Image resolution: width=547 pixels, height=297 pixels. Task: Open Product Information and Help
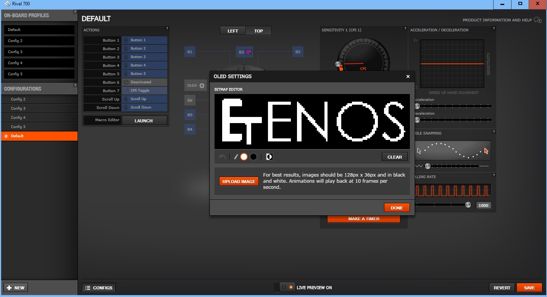coord(502,20)
